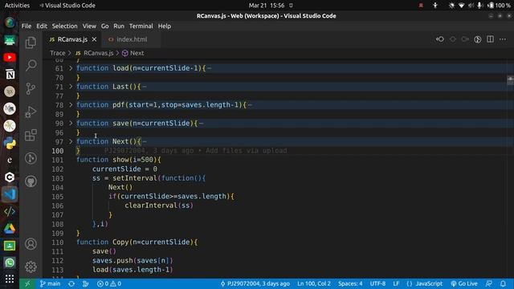Open the clock and calendar Mar 21 15:56
Viewport: 514px width, 289px height.
pyautogui.click(x=267, y=6)
